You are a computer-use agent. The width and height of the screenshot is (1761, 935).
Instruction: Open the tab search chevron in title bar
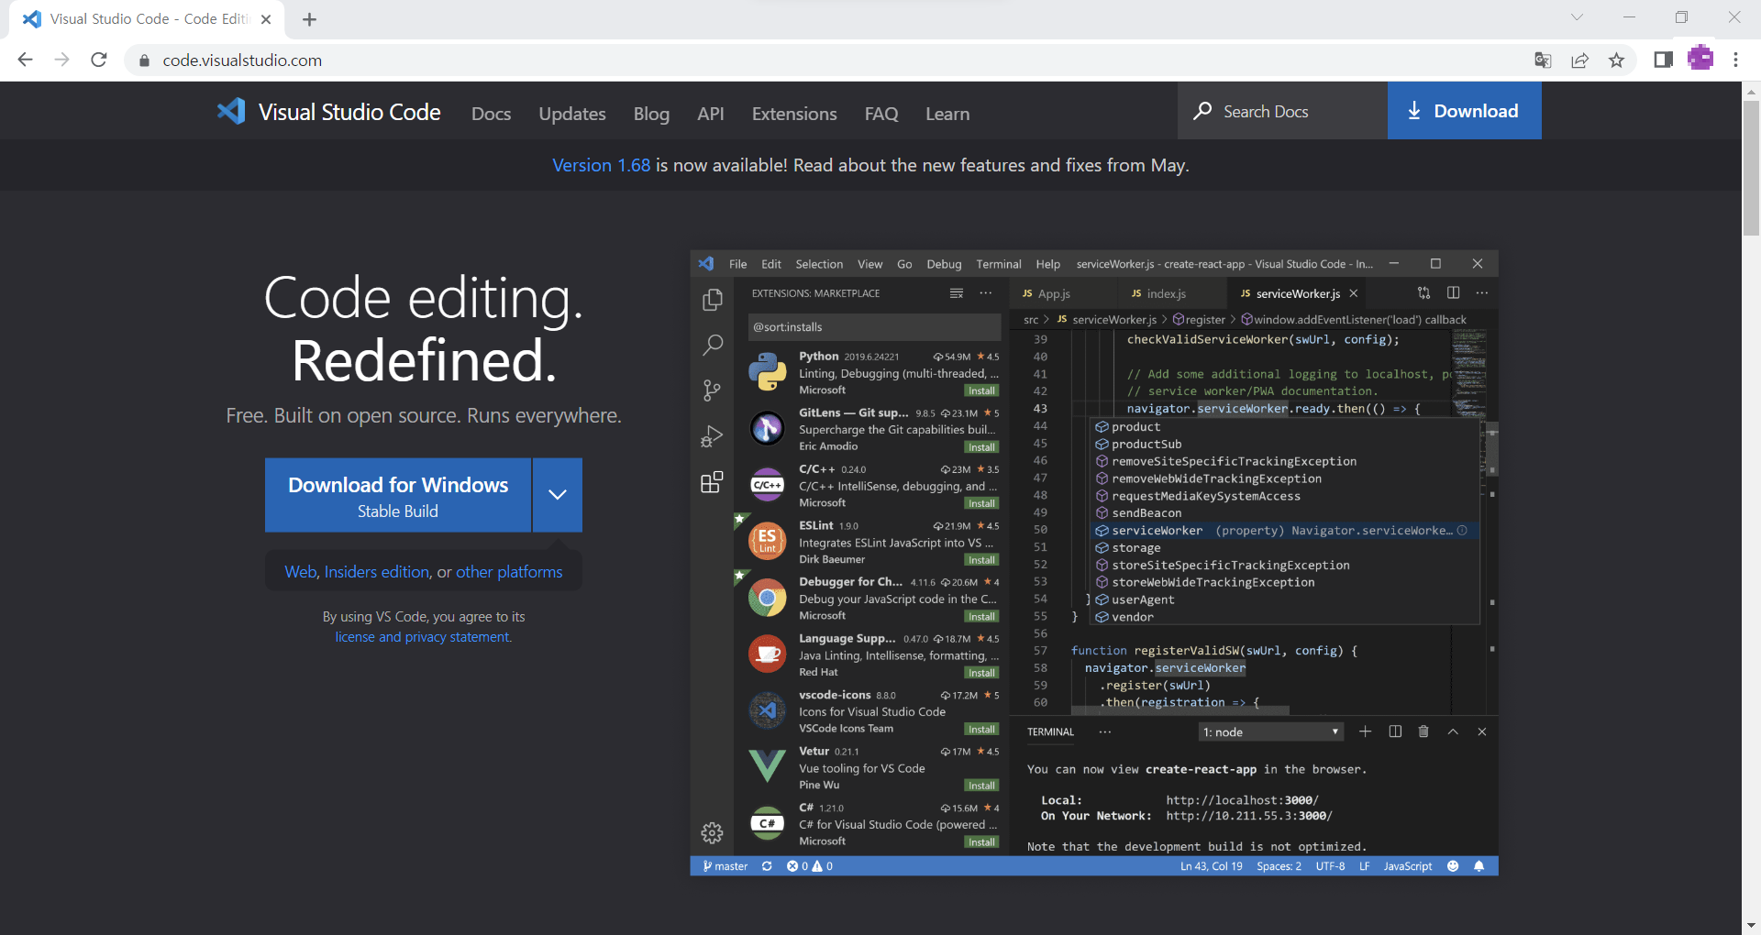click(1577, 17)
